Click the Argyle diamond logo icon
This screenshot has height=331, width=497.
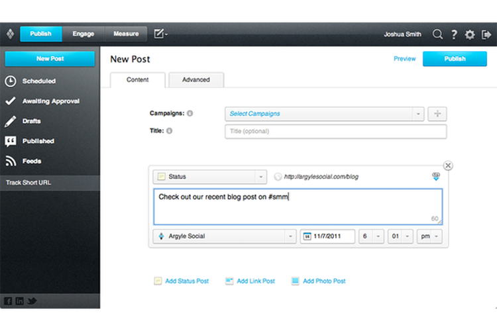pos(10,34)
